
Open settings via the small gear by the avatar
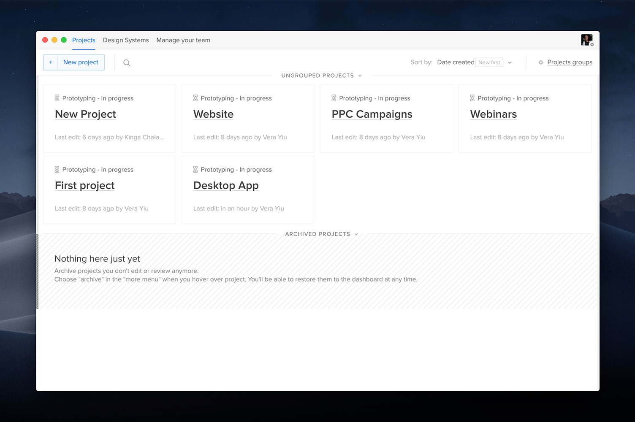(593, 43)
